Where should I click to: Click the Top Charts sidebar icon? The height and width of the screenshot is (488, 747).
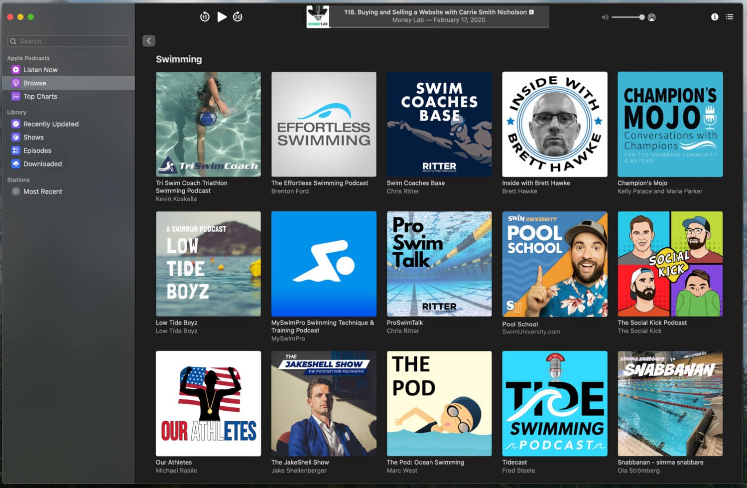pos(16,96)
